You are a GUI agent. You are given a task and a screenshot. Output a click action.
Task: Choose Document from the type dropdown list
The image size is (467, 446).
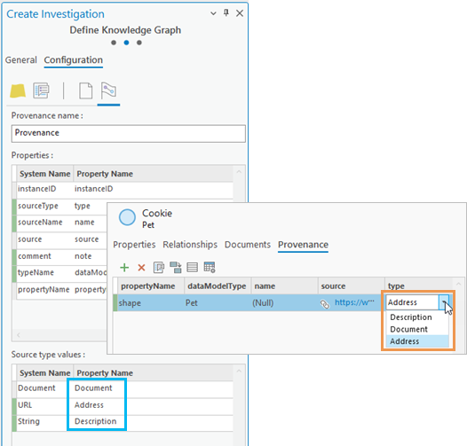tap(408, 329)
